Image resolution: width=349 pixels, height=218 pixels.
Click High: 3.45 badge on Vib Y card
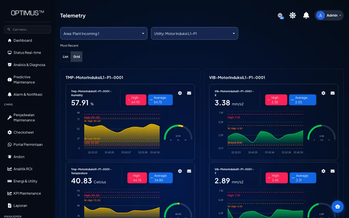point(277,178)
